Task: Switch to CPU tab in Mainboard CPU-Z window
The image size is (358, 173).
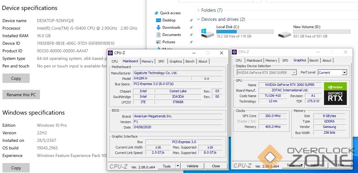Action: point(115,61)
